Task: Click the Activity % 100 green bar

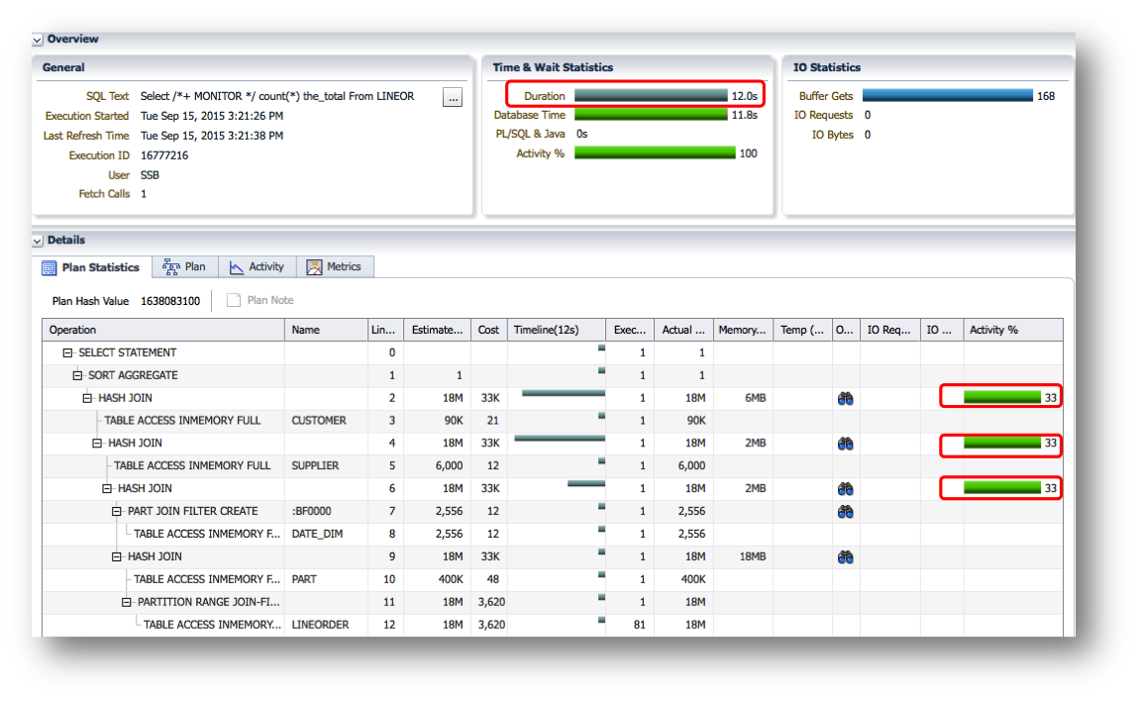Action: point(655,152)
